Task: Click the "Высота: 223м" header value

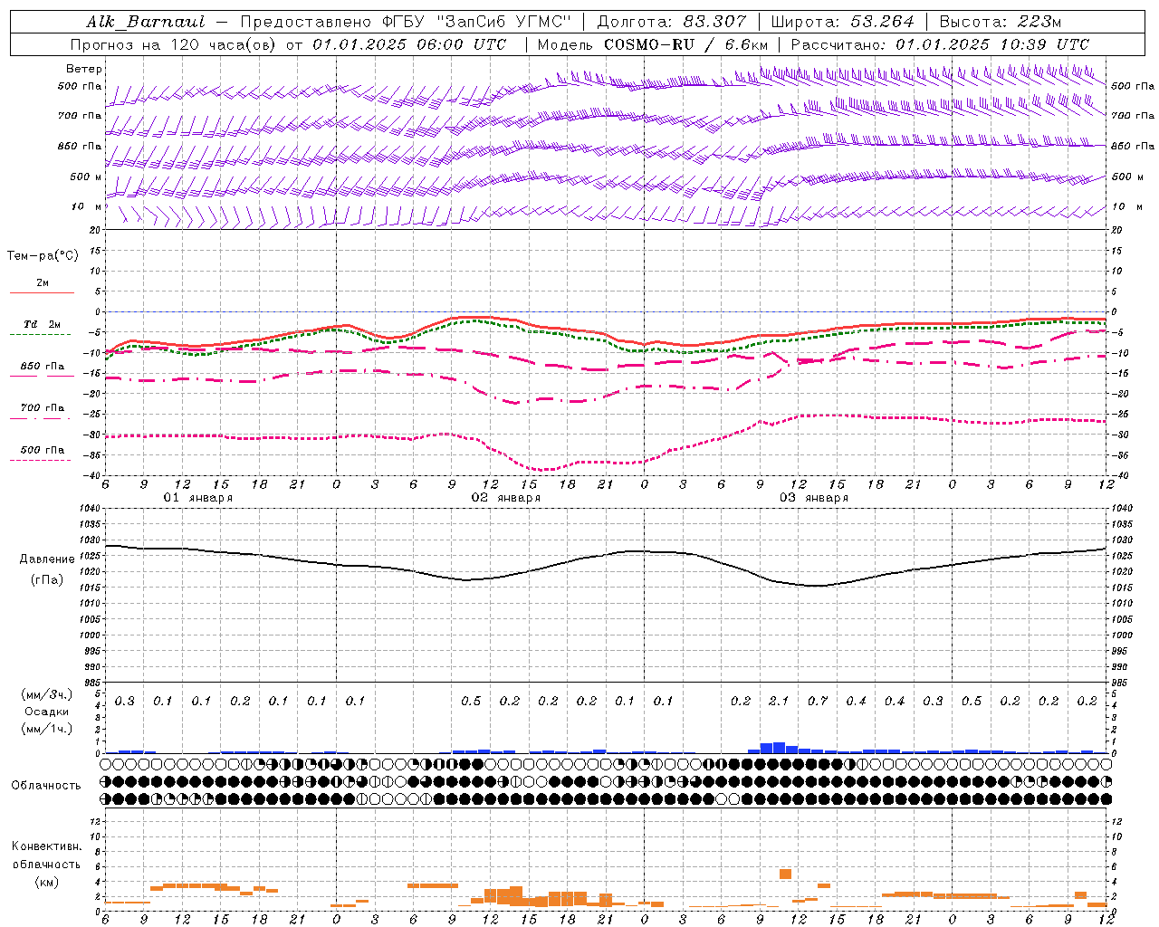Action: pos(1000,22)
